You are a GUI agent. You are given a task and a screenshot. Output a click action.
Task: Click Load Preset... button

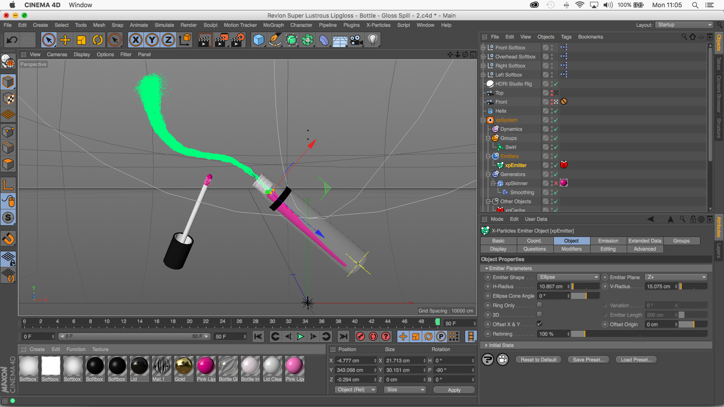tap(636, 360)
